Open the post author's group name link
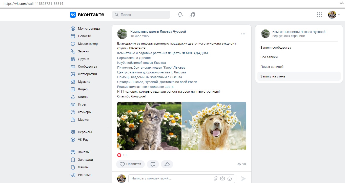The width and height of the screenshot is (345, 183). pyautogui.click(x=158, y=32)
